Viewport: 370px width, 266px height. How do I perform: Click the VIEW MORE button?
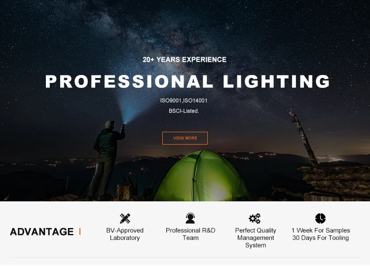click(185, 138)
